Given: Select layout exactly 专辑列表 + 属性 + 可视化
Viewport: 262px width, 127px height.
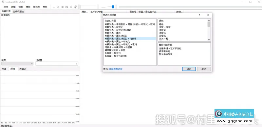Looking at the screenshot, I should click(x=117, y=42).
